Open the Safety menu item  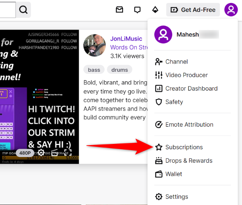click(192, 102)
